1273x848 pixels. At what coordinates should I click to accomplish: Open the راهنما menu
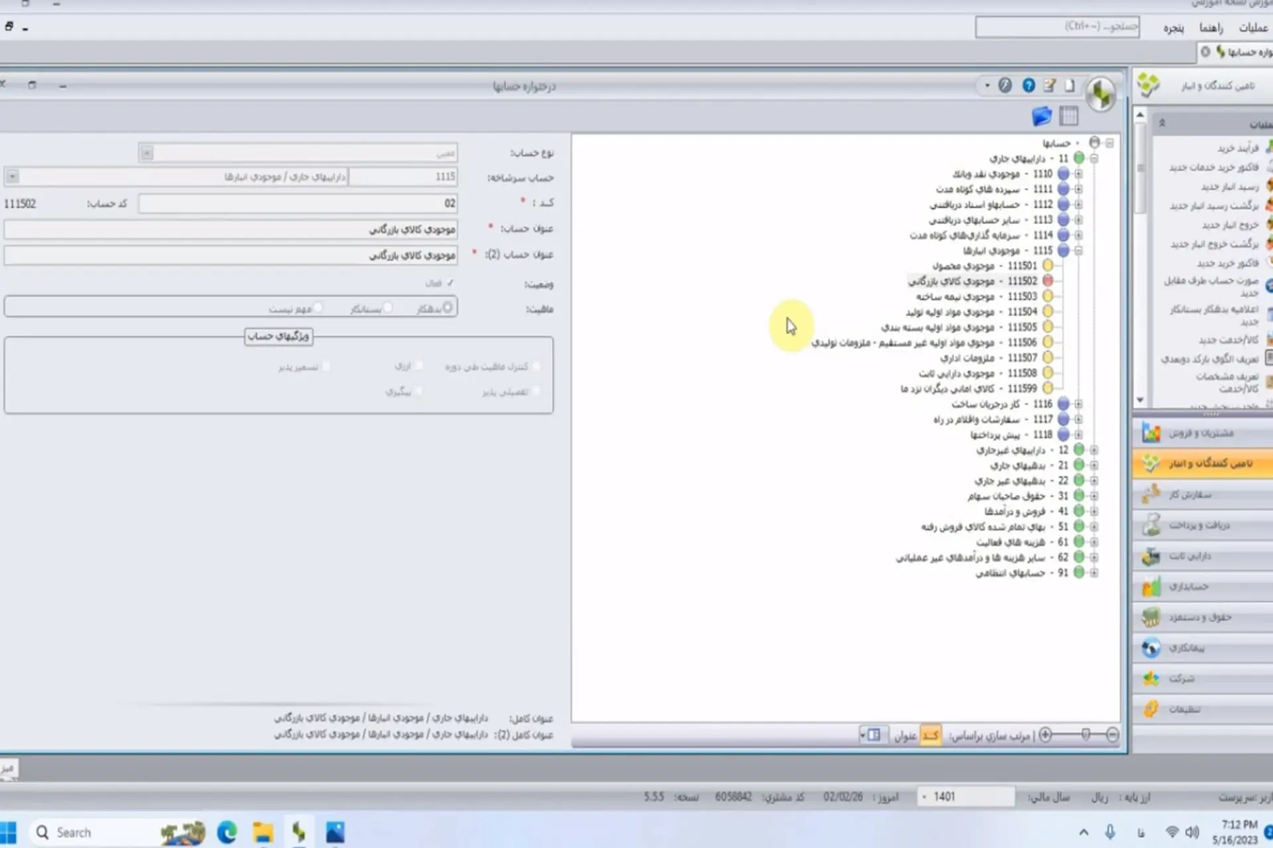(x=1211, y=28)
